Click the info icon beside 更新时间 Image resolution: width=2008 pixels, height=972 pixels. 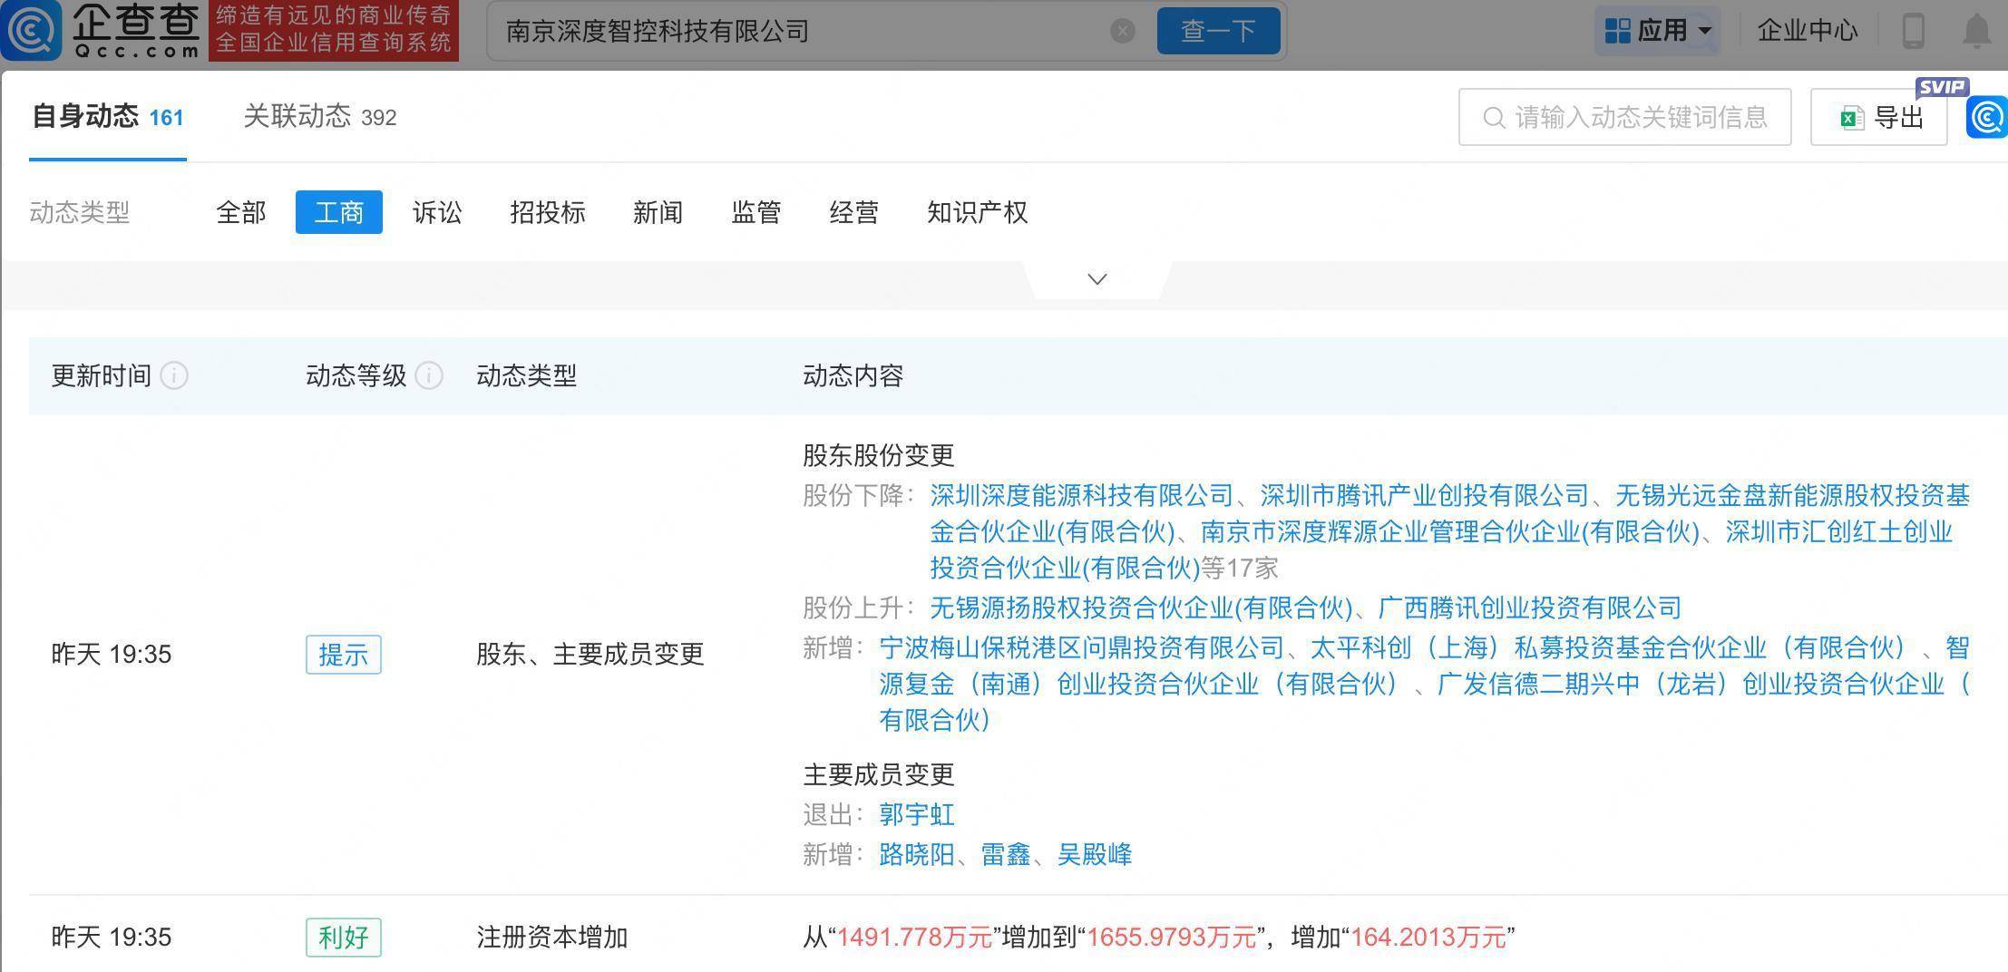174,375
